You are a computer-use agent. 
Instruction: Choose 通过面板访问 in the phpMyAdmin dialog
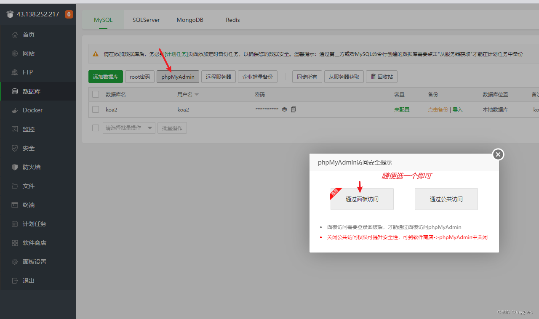(x=362, y=199)
